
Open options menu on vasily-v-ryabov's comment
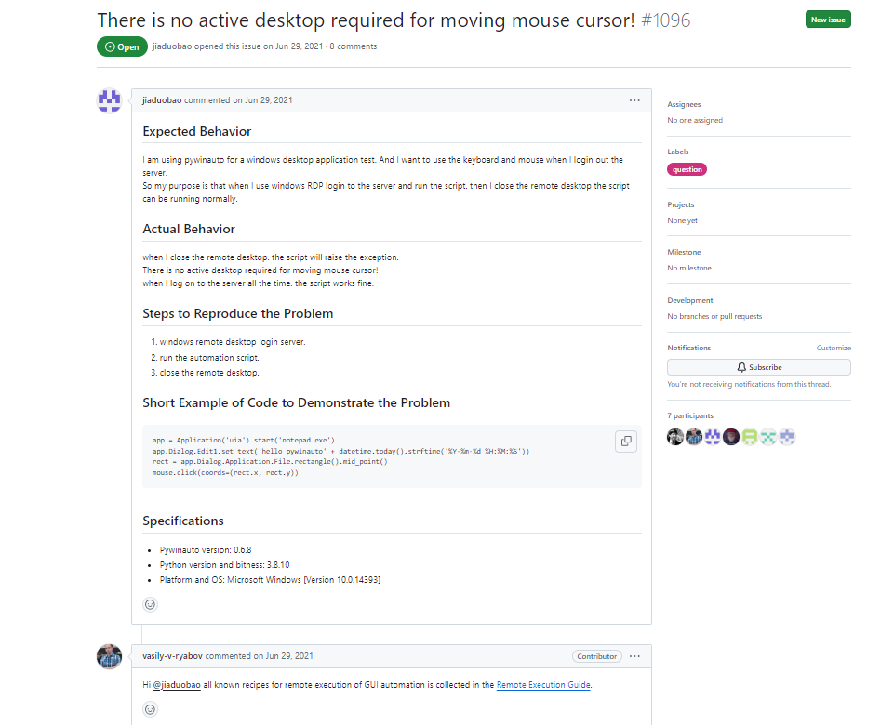click(x=634, y=656)
